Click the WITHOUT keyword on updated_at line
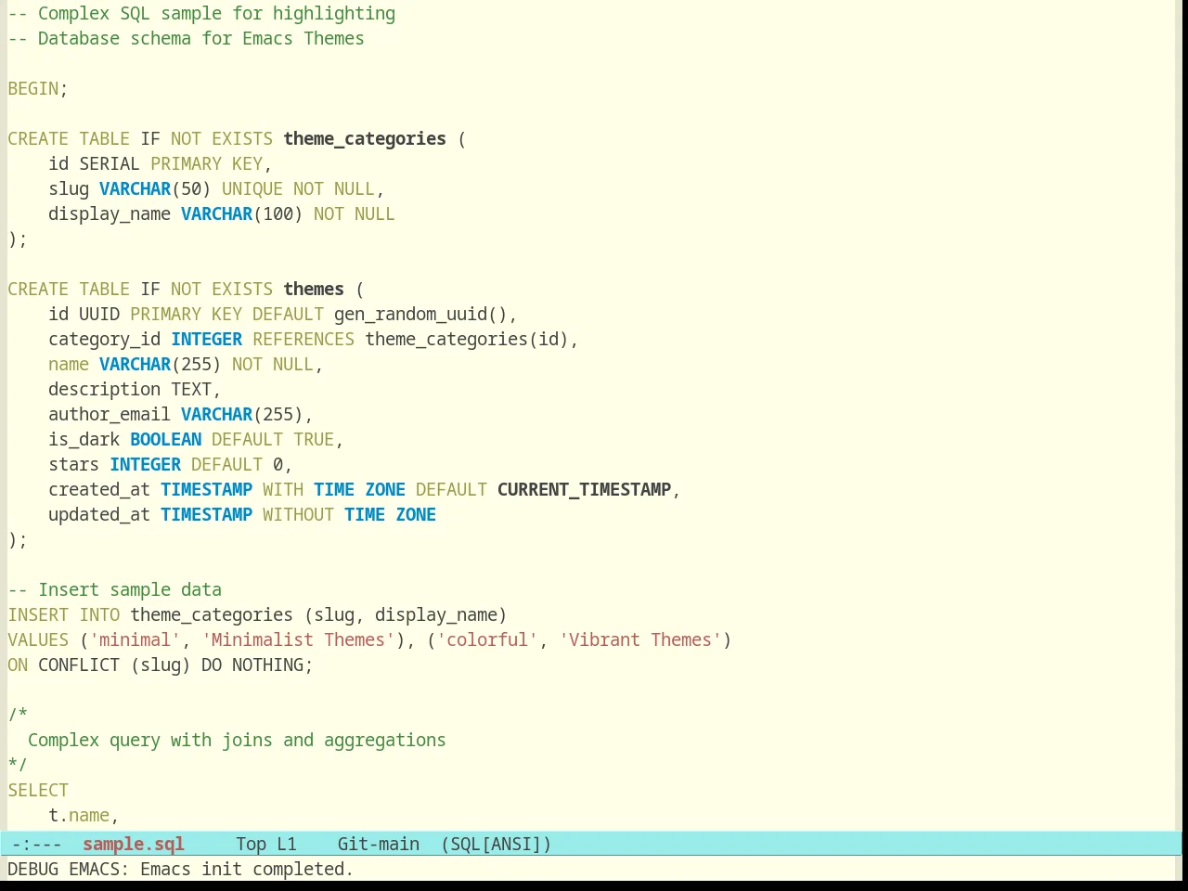1188x891 pixels. (x=298, y=514)
